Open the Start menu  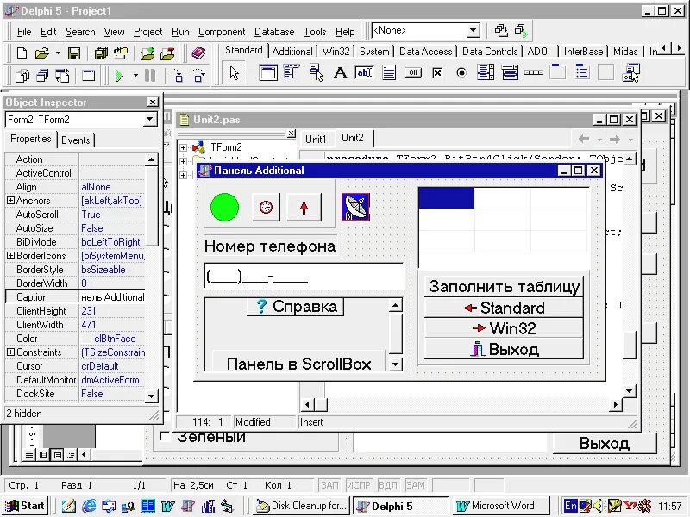[26, 506]
